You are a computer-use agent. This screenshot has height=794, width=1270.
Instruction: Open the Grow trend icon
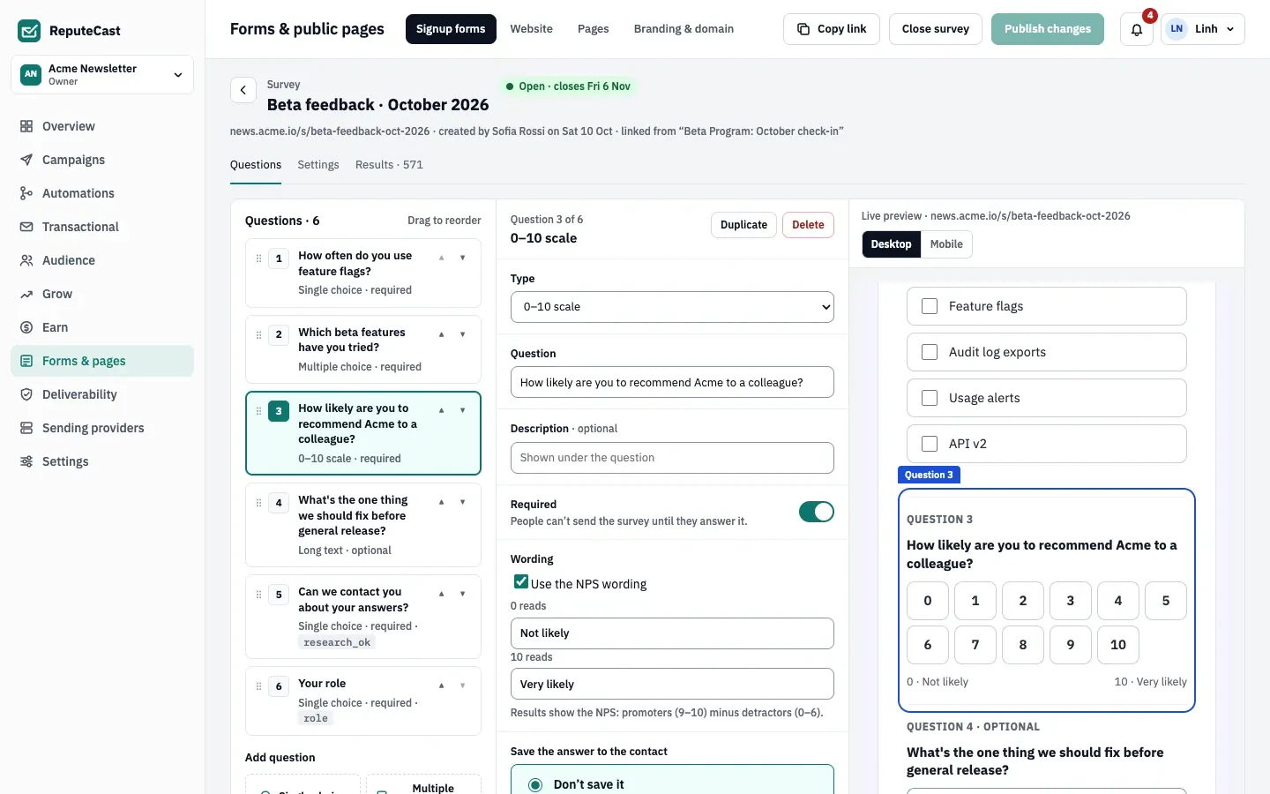pyautogui.click(x=26, y=294)
